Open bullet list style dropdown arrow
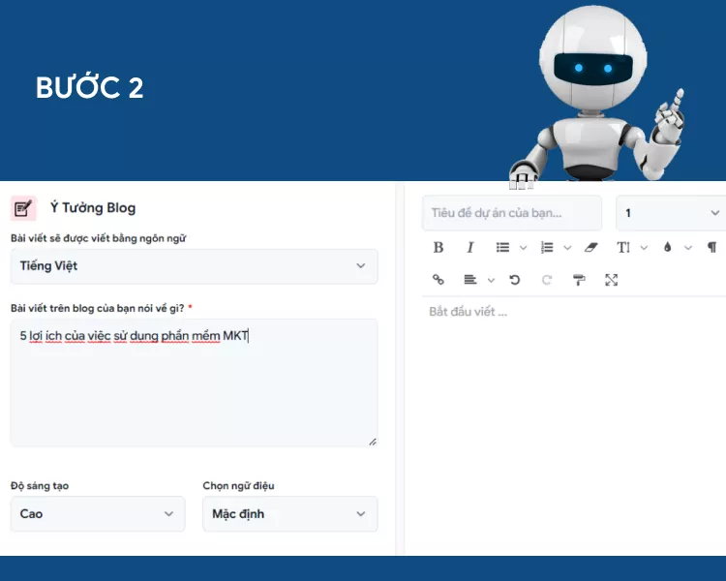The width and height of the screenshot is (726, 581). (523, 248)
